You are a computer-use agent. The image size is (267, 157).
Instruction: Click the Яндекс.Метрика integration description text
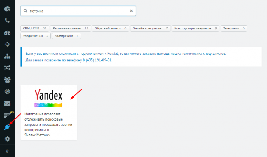pyautogui.click(x=48, y=125)
